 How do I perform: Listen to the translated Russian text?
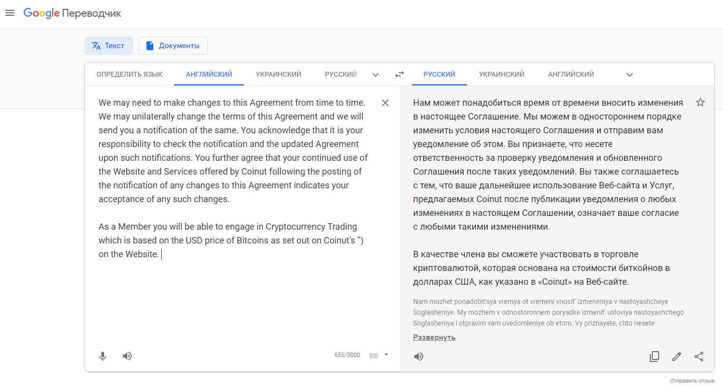(419, 357)
